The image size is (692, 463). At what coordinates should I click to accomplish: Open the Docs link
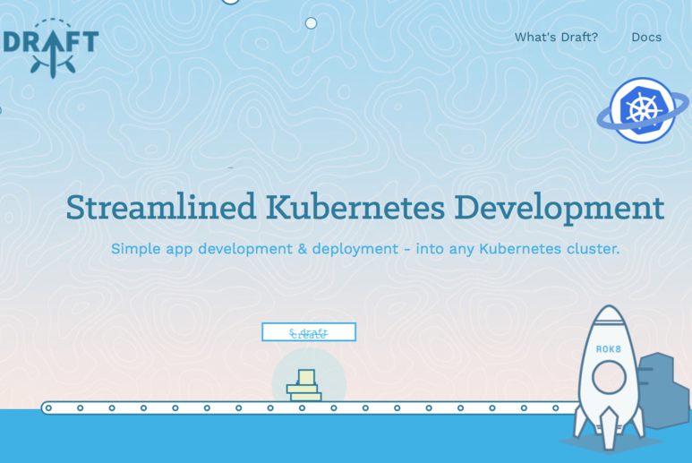click(646, 37)
